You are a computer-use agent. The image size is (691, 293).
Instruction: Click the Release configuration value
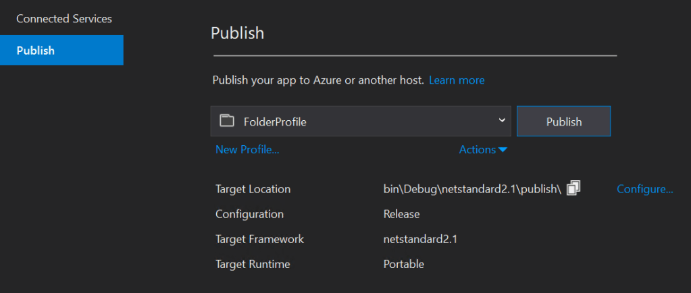coord(401,214)
